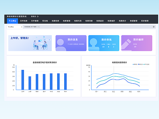Open the 系统管理 menu
The height and width of the screenshot is (119, 159).
(145, 21)
